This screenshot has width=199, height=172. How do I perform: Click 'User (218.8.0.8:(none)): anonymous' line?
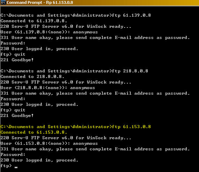(x=48, y=88)
